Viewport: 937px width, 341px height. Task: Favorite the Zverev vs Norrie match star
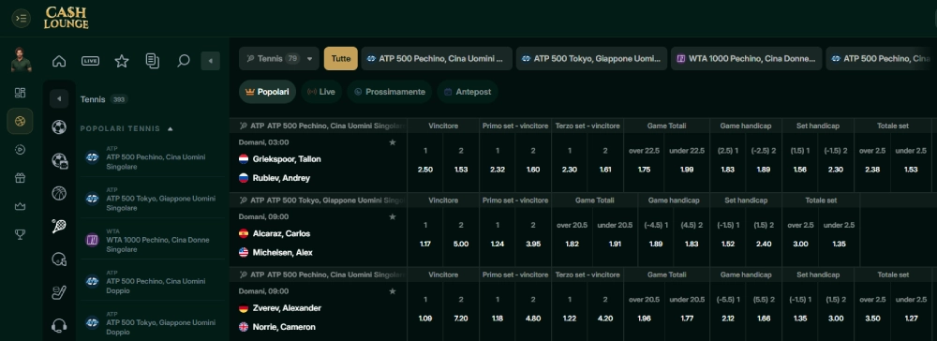(x=393, y=291)
